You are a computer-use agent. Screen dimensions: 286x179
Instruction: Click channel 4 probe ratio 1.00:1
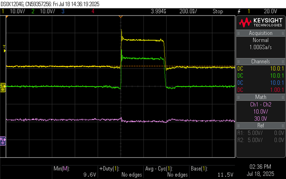(277, 90)
